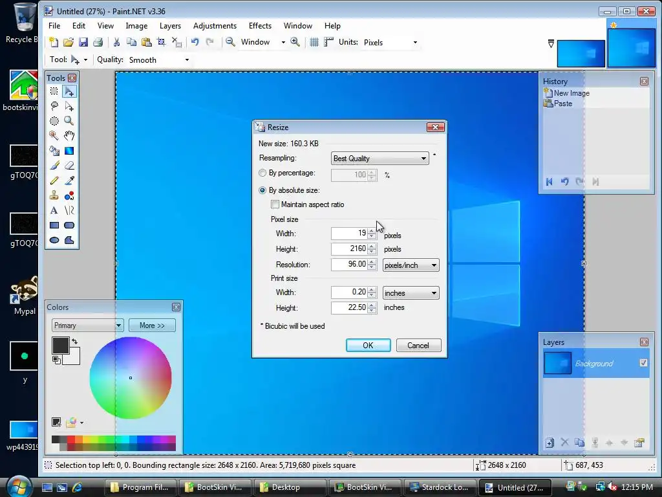Select the Pencil tool
Viewport: 662px width, 497px height.
pyautogui.click(x=54, y=181)
